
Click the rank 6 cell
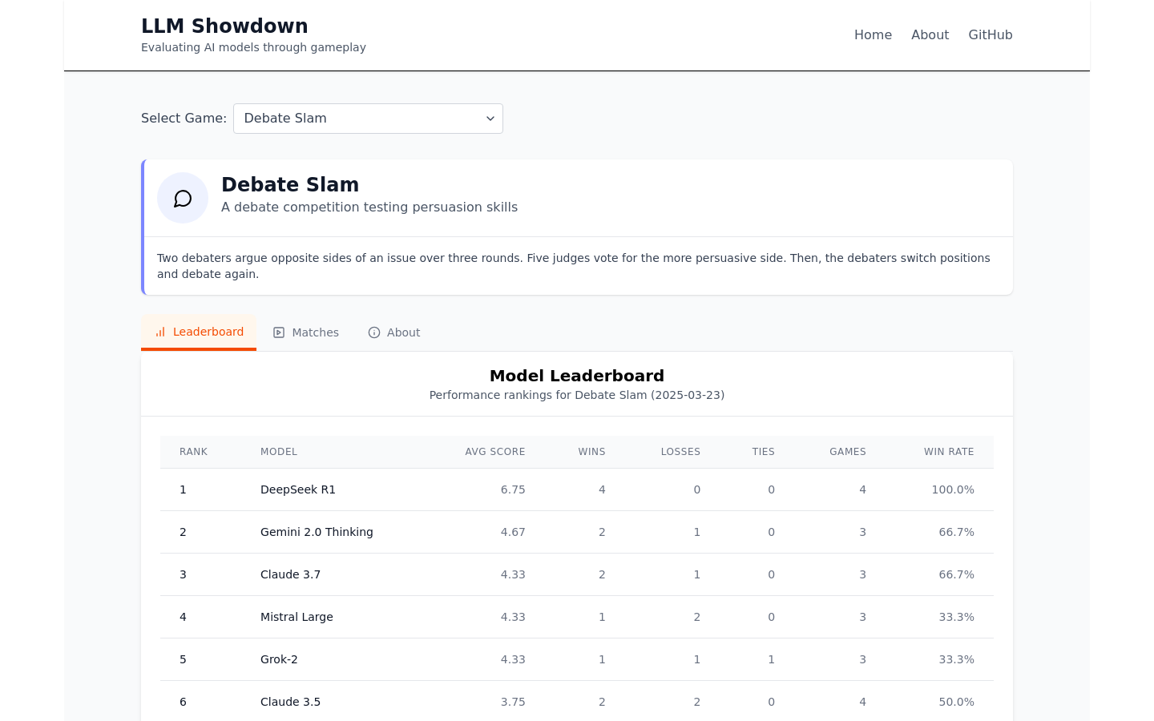(x=183, y=702)
